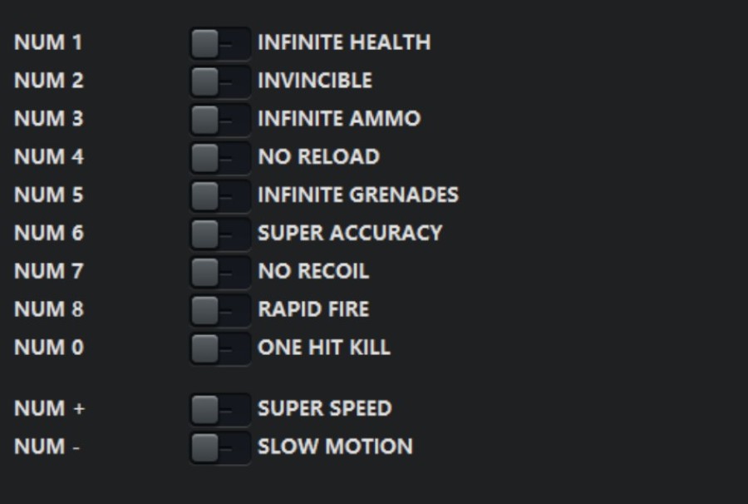Select the NUM + hotkey label
Viewport: 748px width, 504px height.
coord(49,409)
